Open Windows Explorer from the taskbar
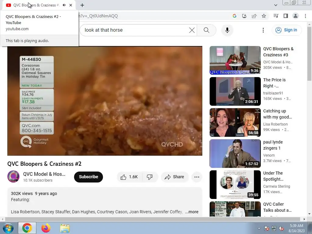The width and height of the screenshot is (312, 234). pyautogui.click(x=65, y=228)
